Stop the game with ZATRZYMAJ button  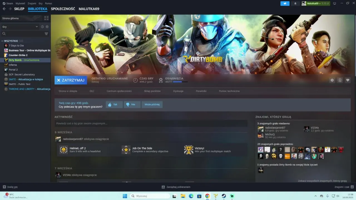pos(71,80)
